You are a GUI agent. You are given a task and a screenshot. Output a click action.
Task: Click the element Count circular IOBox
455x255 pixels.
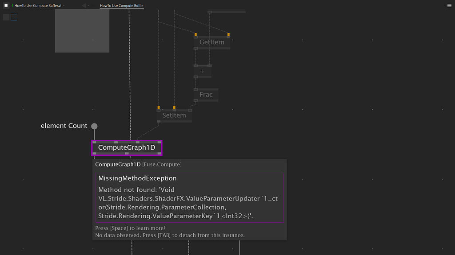(94, 126)
